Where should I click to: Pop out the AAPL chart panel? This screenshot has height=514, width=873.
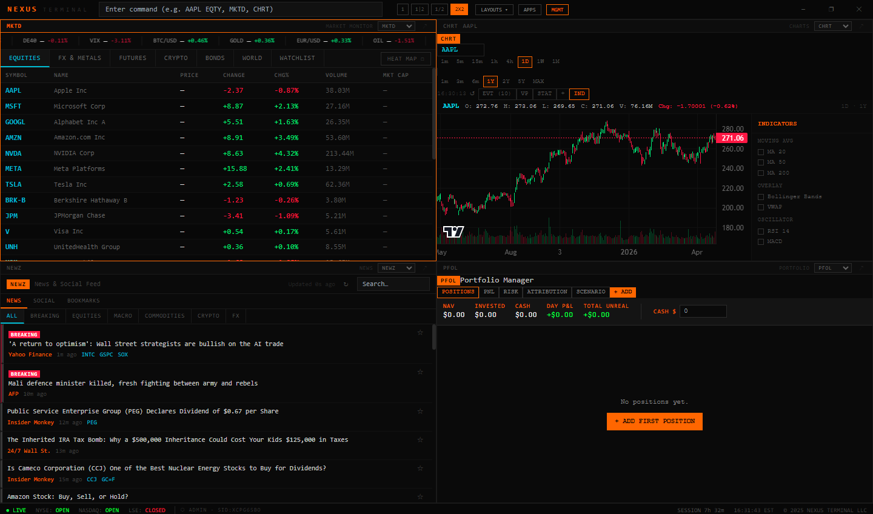tap(862, 26)
